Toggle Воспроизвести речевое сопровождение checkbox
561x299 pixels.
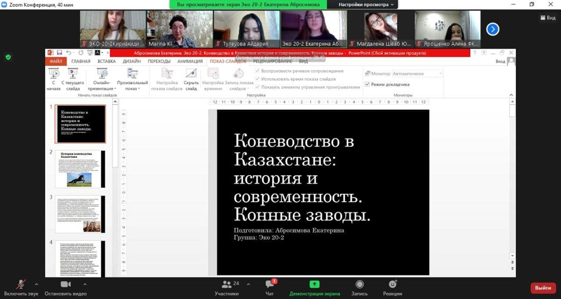(x=257, y=71)
